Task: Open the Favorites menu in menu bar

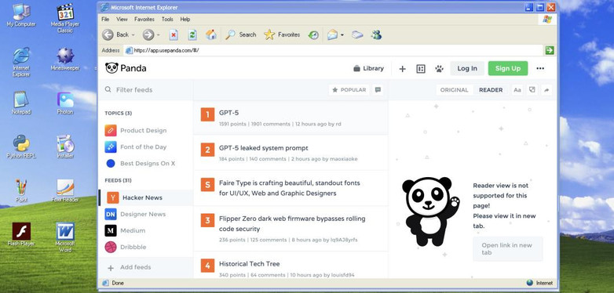Action: [144, 19]
